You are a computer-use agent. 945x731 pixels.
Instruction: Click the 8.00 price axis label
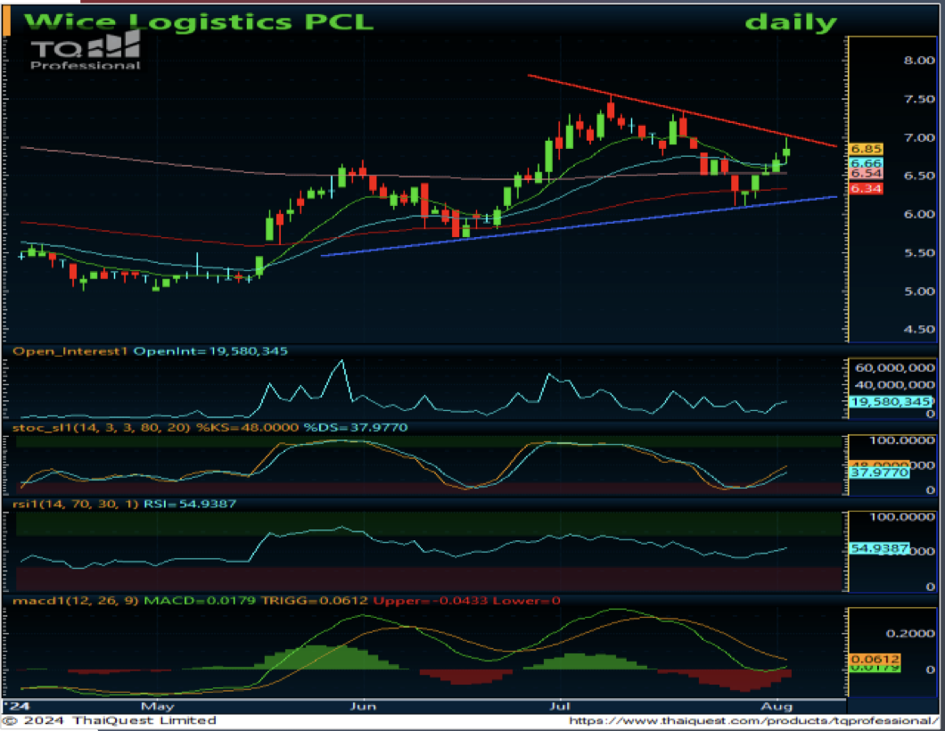tap(919, 61)
